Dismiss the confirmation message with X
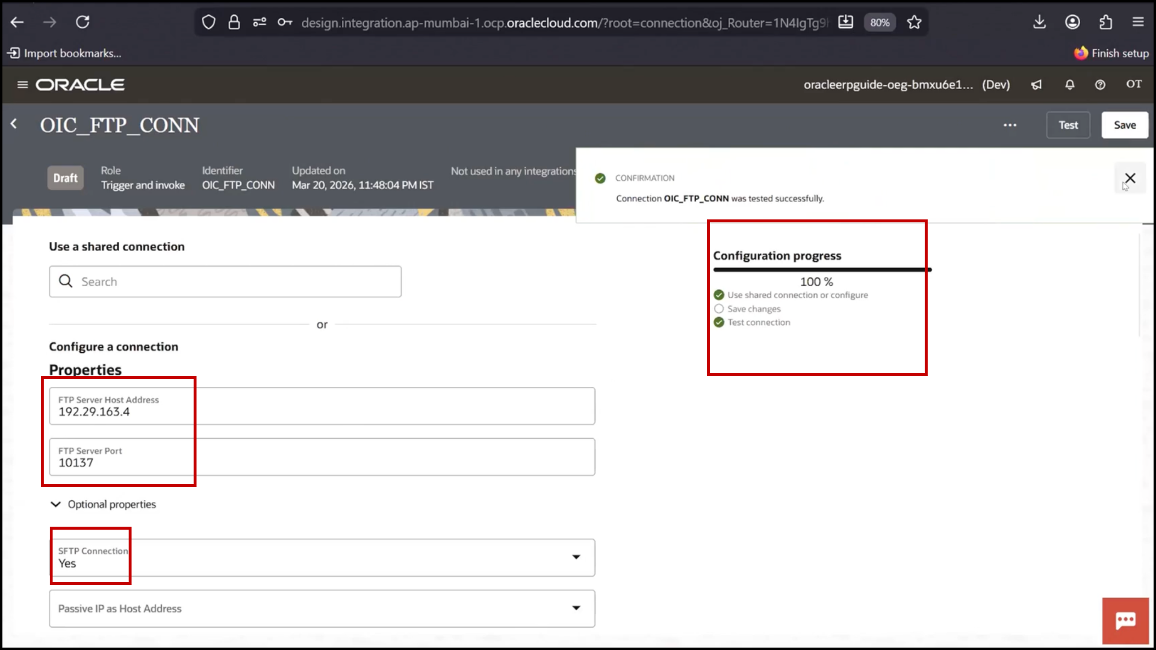The height and width of the screenshot is (650, 1156). [x=1130, y=178]
